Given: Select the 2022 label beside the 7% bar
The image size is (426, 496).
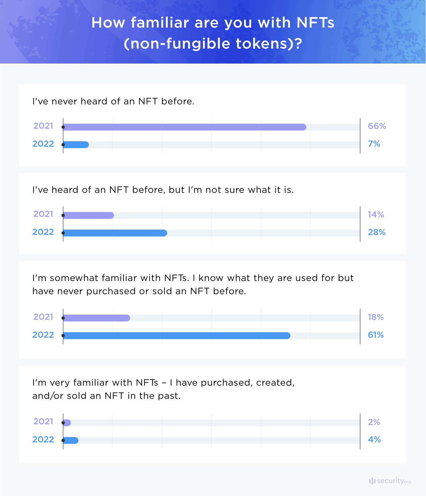Looking at the screenshot, I should 43,144.
